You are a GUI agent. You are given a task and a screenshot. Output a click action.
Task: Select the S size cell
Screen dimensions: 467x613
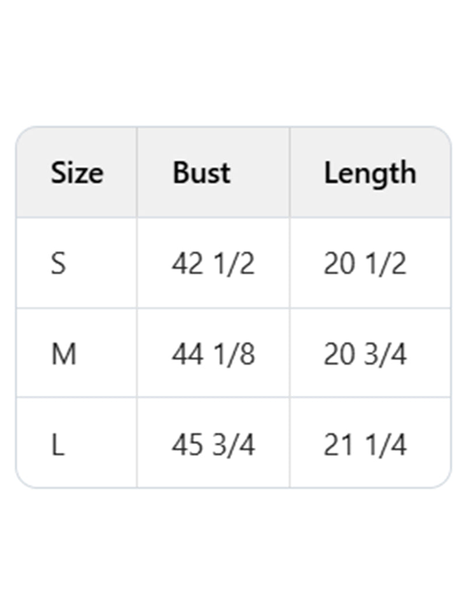point(58,264)
